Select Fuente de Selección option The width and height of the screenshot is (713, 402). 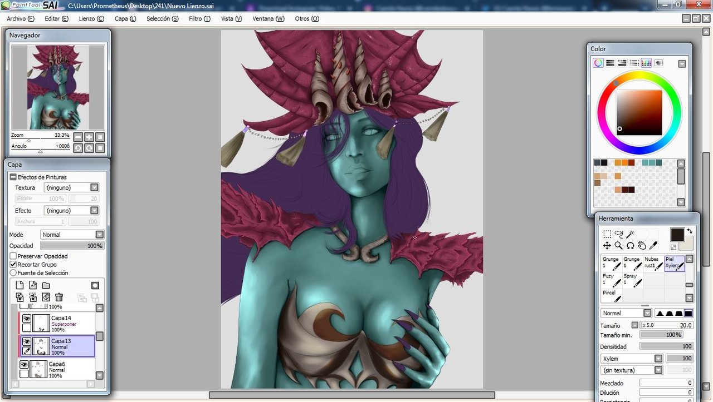[13, 273]
